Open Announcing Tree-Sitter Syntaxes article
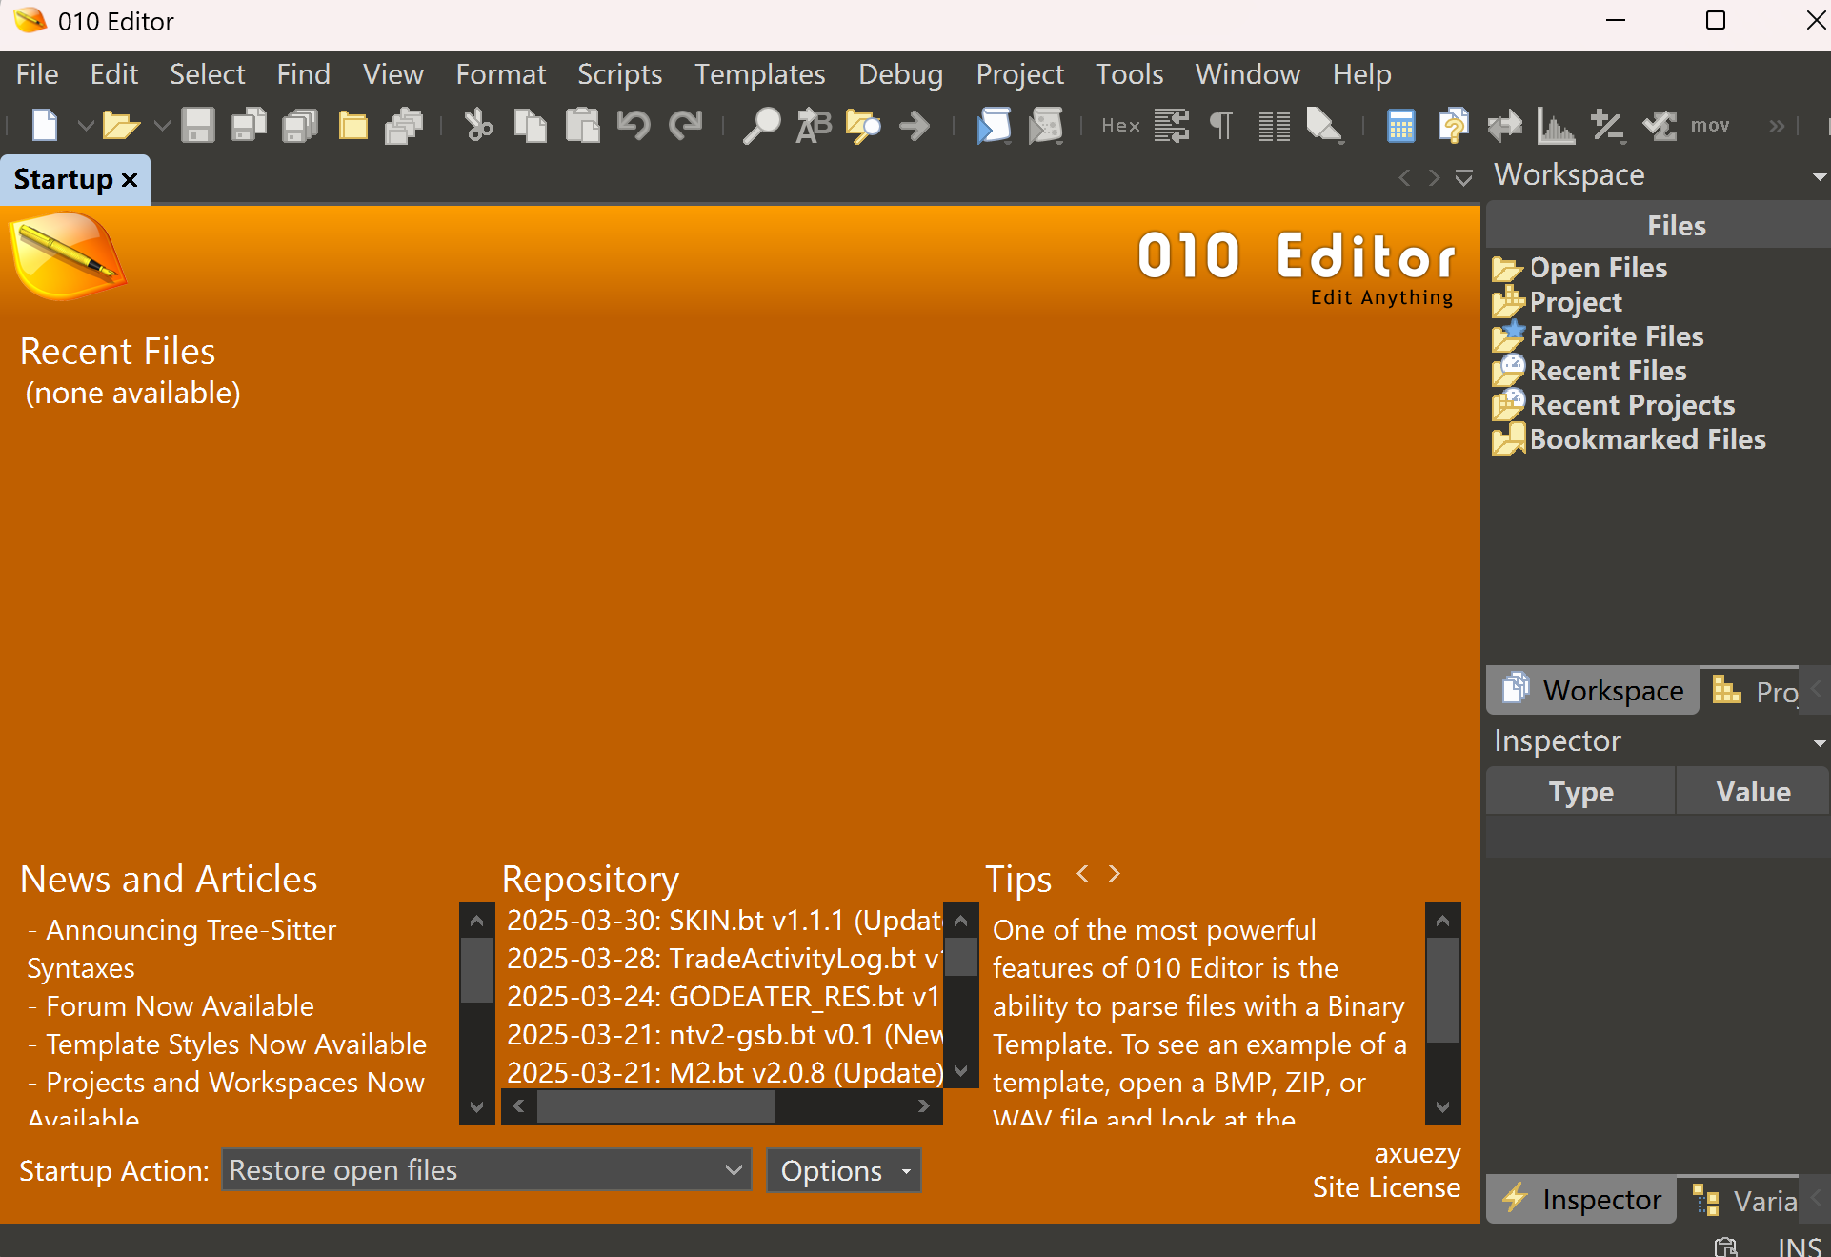Screen dimensions: 1831x1257 pos(181,948)
